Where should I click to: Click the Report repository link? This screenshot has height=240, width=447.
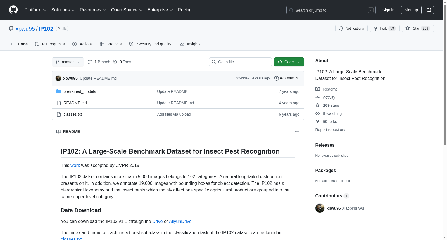point(330,130)
